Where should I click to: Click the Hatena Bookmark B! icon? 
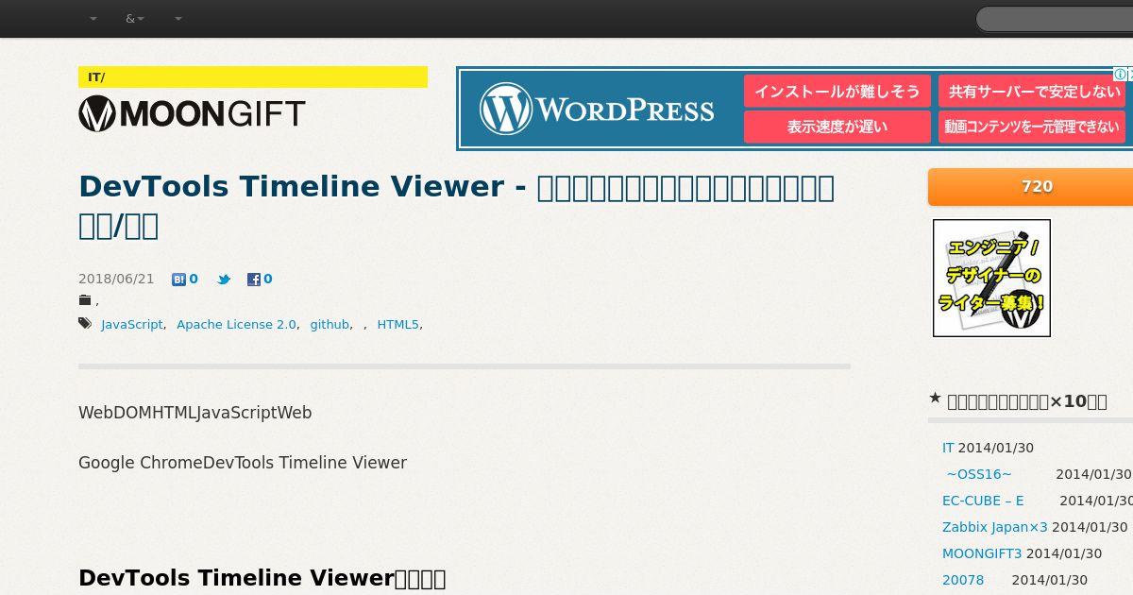(178, 280)
